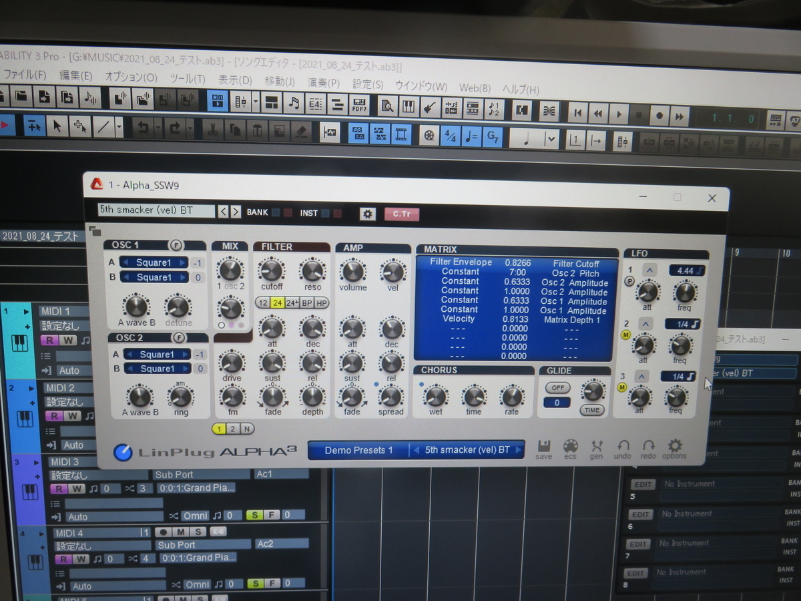
Task: Open the guitar editor icon
Action: point(429,106)
